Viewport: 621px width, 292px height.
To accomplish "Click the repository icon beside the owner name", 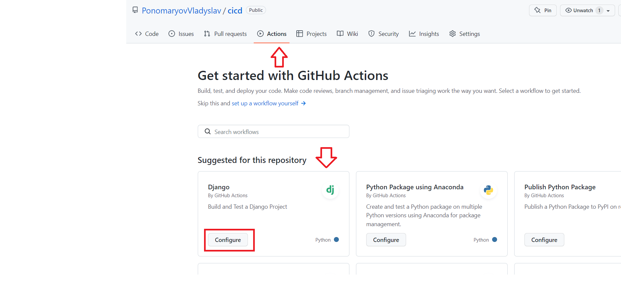I will [x=135, y=10].
